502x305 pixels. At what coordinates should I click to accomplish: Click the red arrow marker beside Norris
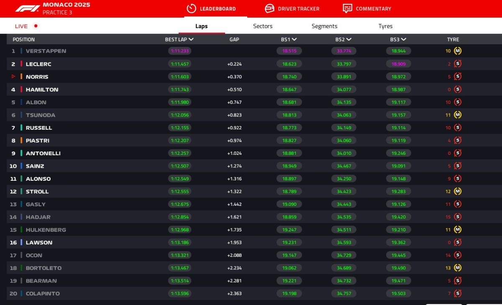13,77
